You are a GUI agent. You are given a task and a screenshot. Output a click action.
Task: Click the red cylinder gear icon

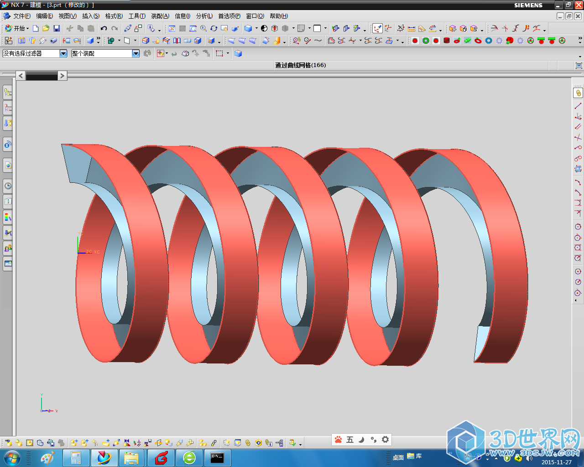coord(446,41)
